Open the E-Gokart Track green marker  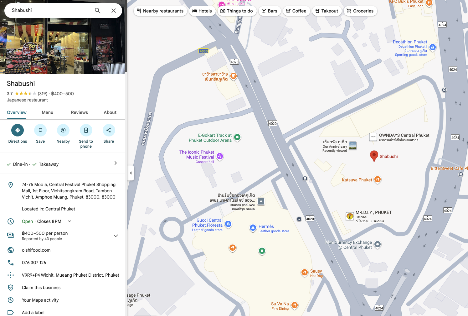coord(237,137)
